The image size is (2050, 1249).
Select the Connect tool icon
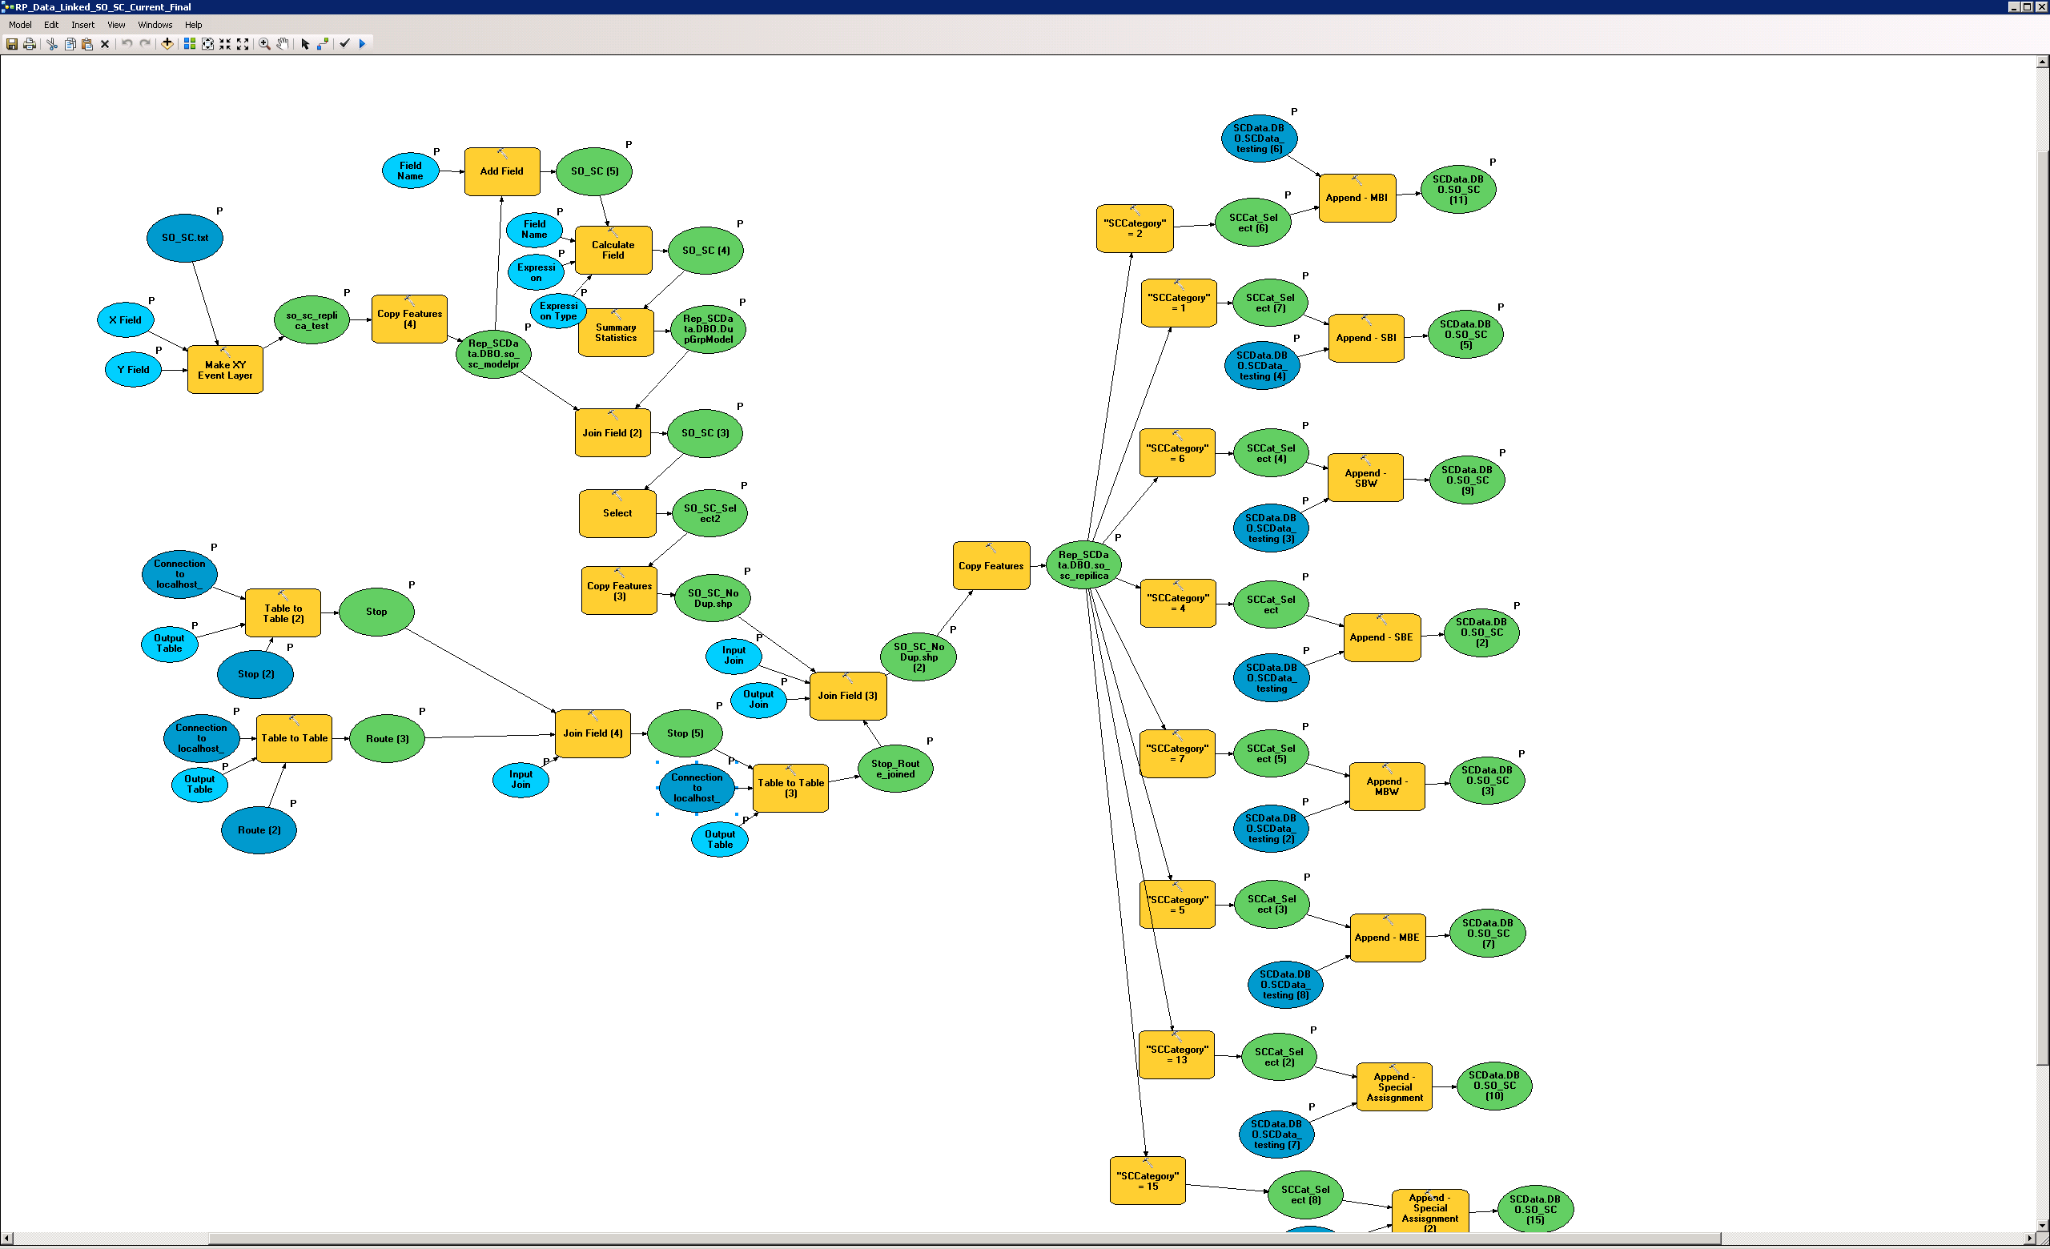tap(323, 44)
